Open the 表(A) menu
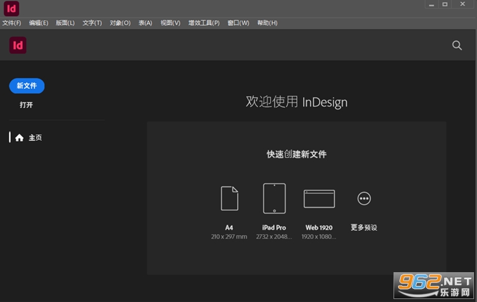This screenshot has height=302, width=477. 145,23
